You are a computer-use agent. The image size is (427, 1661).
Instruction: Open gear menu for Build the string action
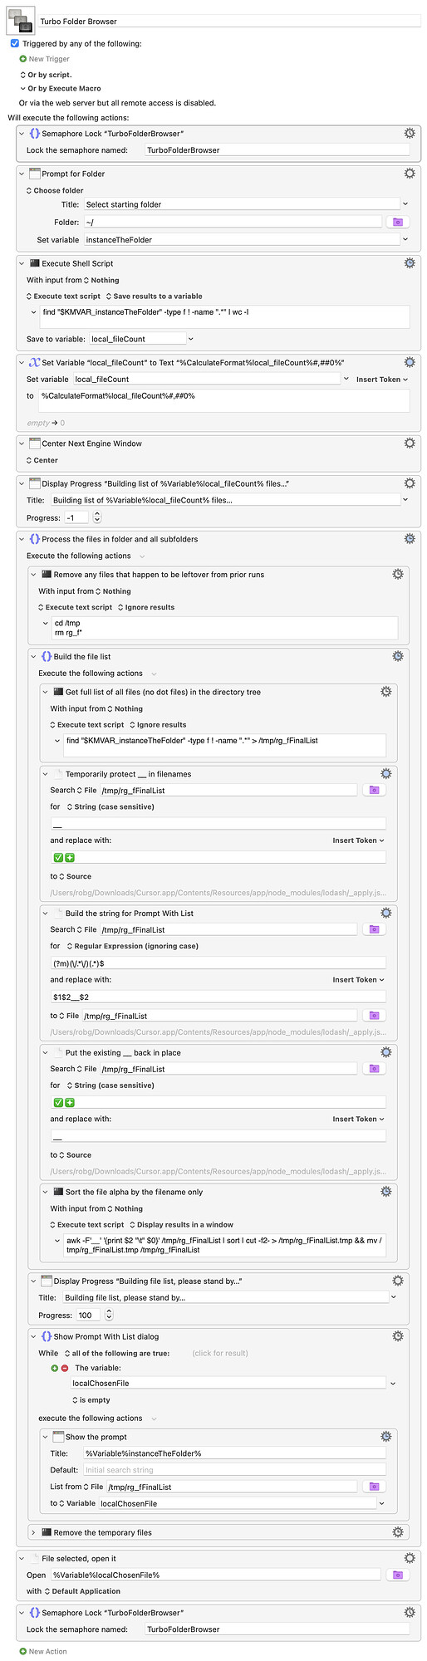pyautogui.click(x=385, y=913)
